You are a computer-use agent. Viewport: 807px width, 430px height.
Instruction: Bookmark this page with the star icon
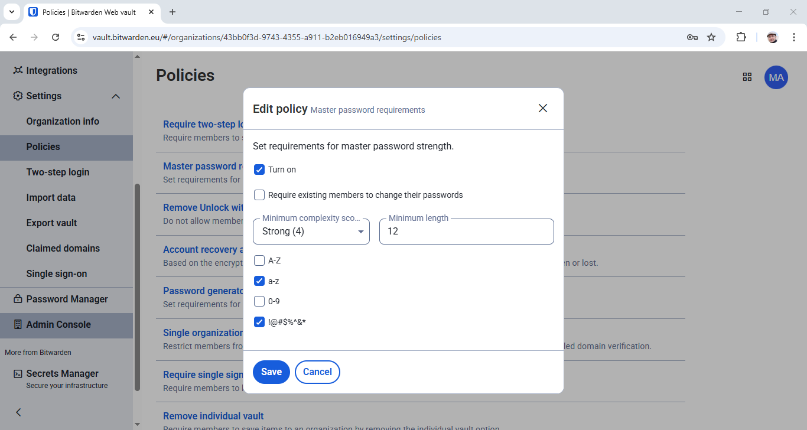pos(711,37)
